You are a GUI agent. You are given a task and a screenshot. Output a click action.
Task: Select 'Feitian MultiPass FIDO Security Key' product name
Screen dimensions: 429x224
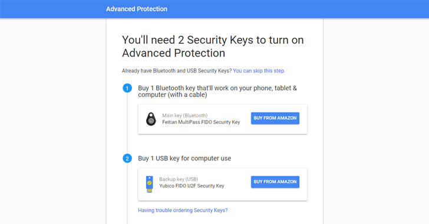pyautogui.click(x=201, y=122)
